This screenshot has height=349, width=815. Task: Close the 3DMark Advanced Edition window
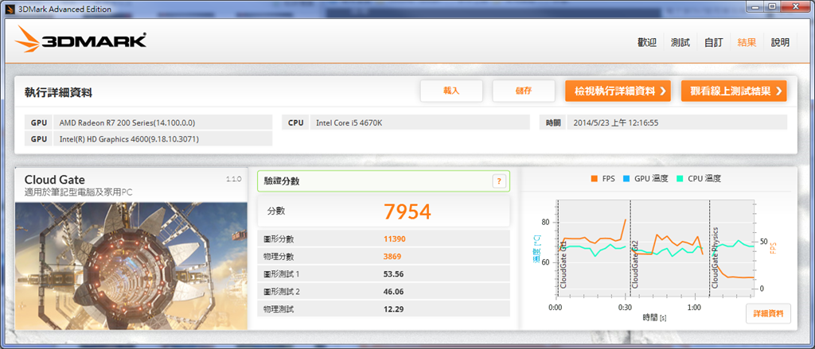(x=796, y=6)
